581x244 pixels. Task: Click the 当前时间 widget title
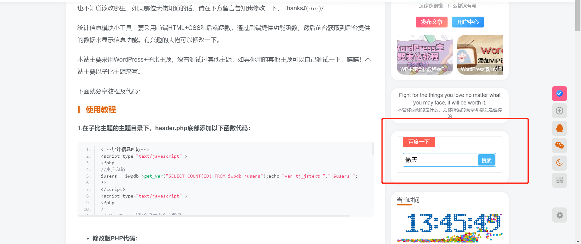pos(408,200)
